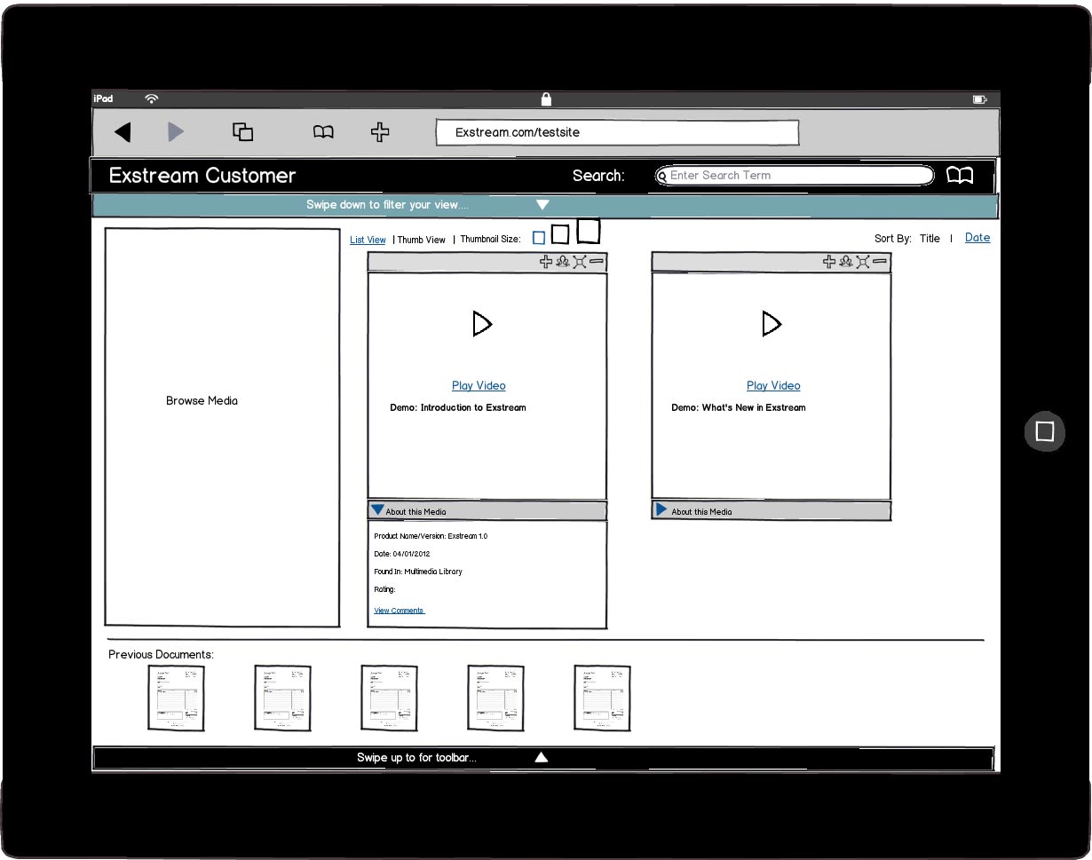Open the browser bookmarks book icon
The width and height of the screenshot is (1092, 860).
[x=323, y=132]
